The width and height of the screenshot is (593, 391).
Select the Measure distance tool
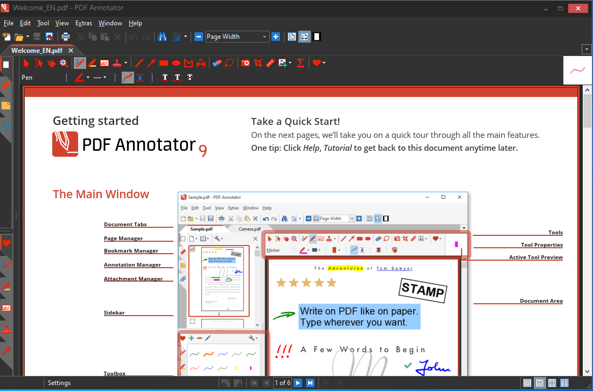(x=201, y=63)
